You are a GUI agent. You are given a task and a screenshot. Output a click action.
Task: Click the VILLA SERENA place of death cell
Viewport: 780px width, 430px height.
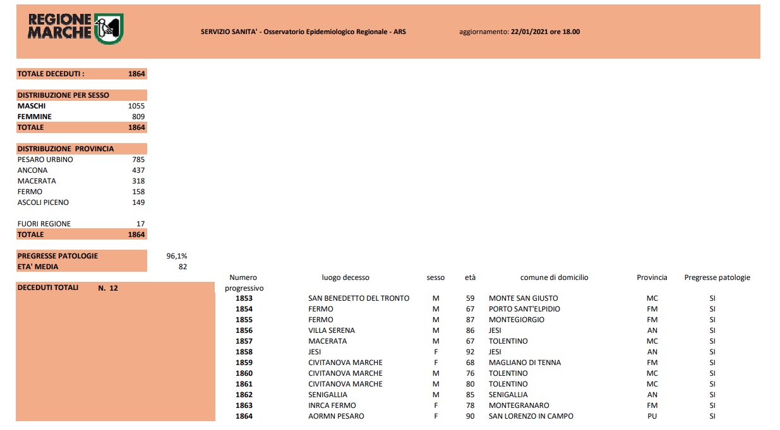[331, 330]
